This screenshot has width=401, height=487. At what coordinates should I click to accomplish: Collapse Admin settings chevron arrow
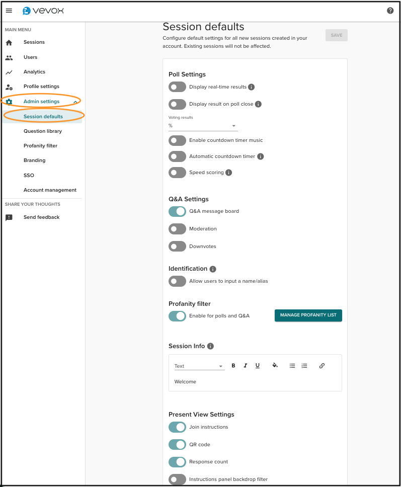pyautogui.click(x=75, y=102)
